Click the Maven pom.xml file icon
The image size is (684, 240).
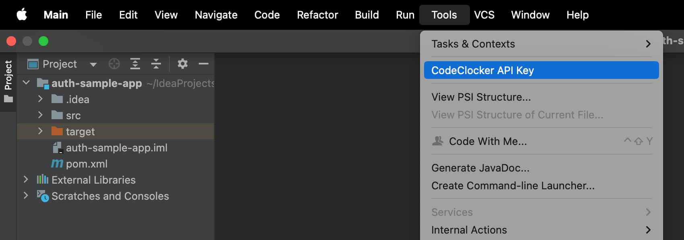point(57,163)
